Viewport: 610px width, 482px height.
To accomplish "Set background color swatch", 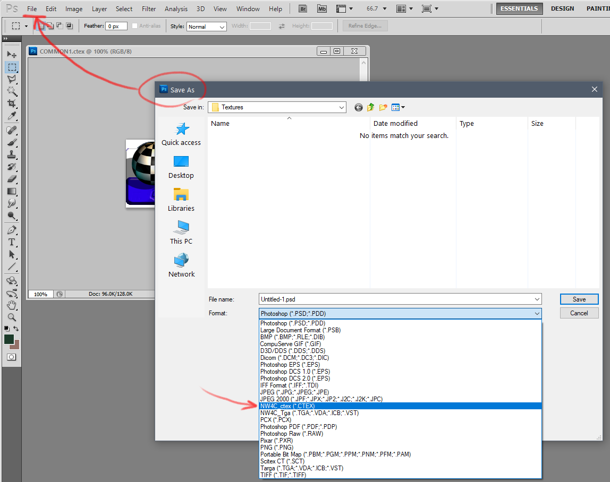I will 16,345.
